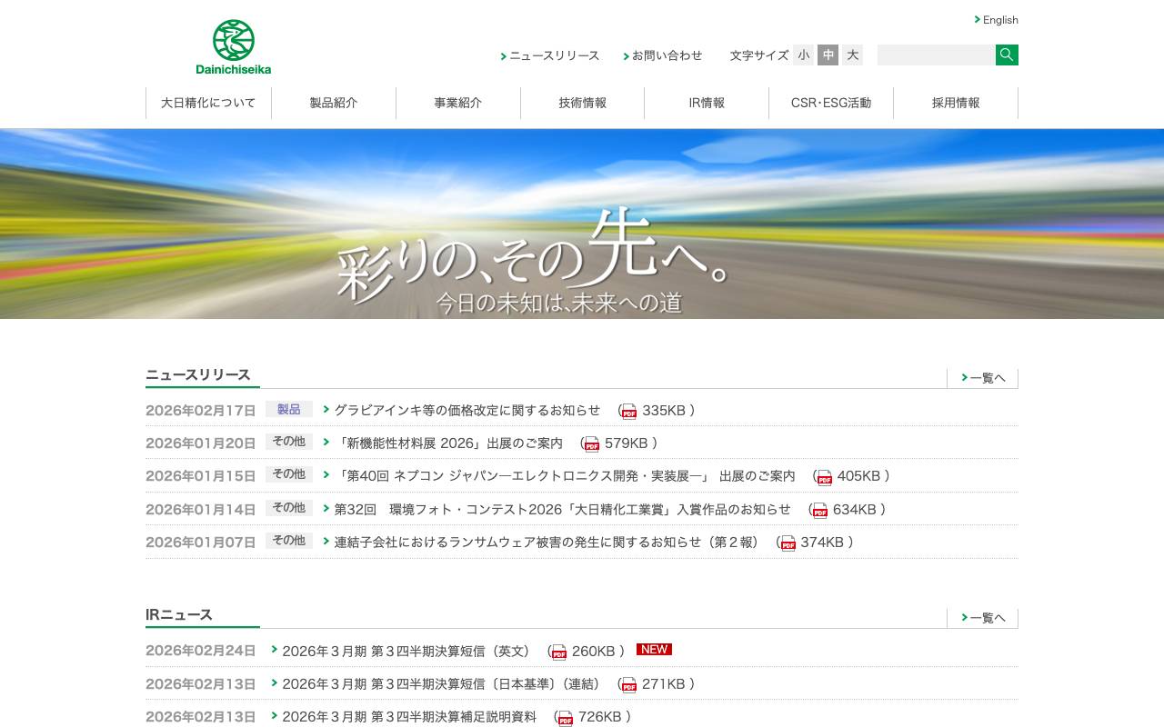Open the CSR・ESG活動 navigation menu
Image resolution: width=1164 pixels, height=727 pixels.
[x=831, y=103]
